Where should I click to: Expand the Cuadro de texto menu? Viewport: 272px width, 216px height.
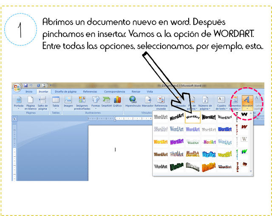pyautogui.click(x=221, y=103)
